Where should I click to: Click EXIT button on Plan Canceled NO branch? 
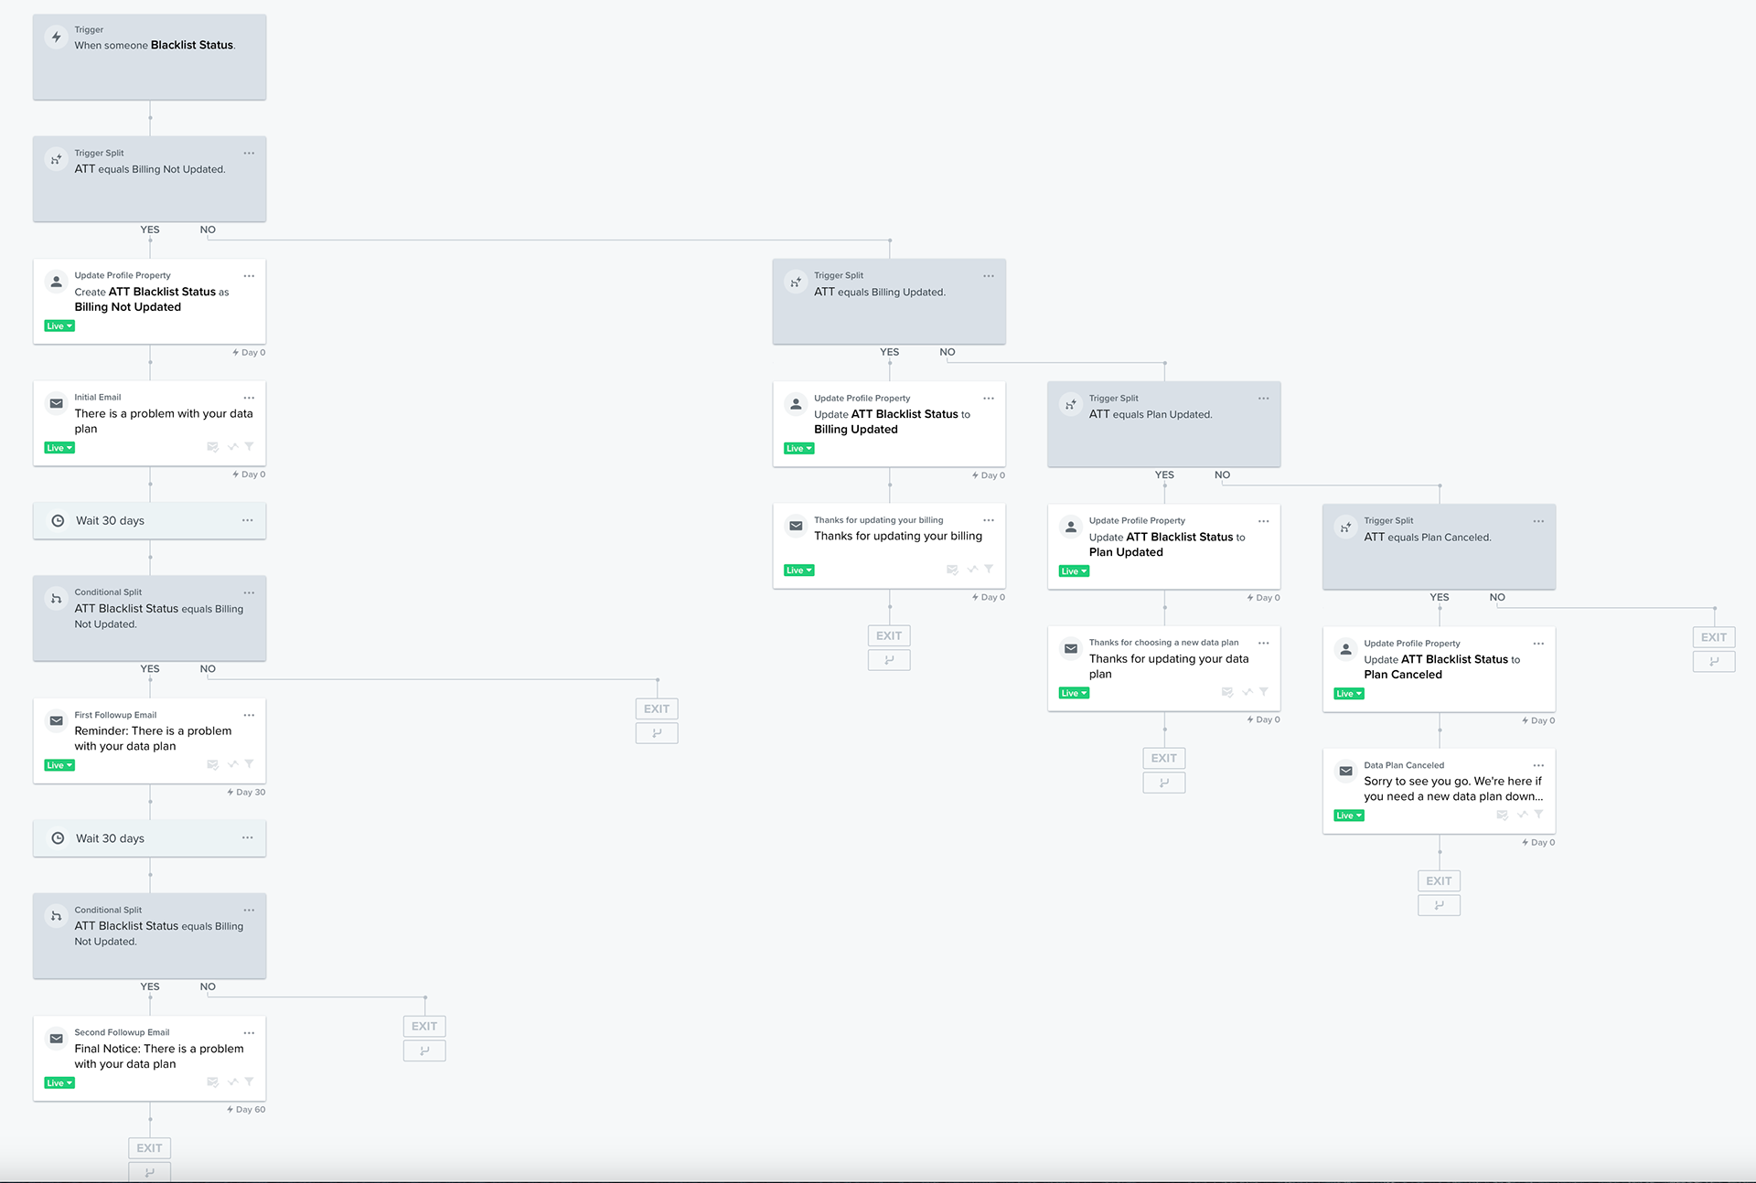pos(1714,638)
